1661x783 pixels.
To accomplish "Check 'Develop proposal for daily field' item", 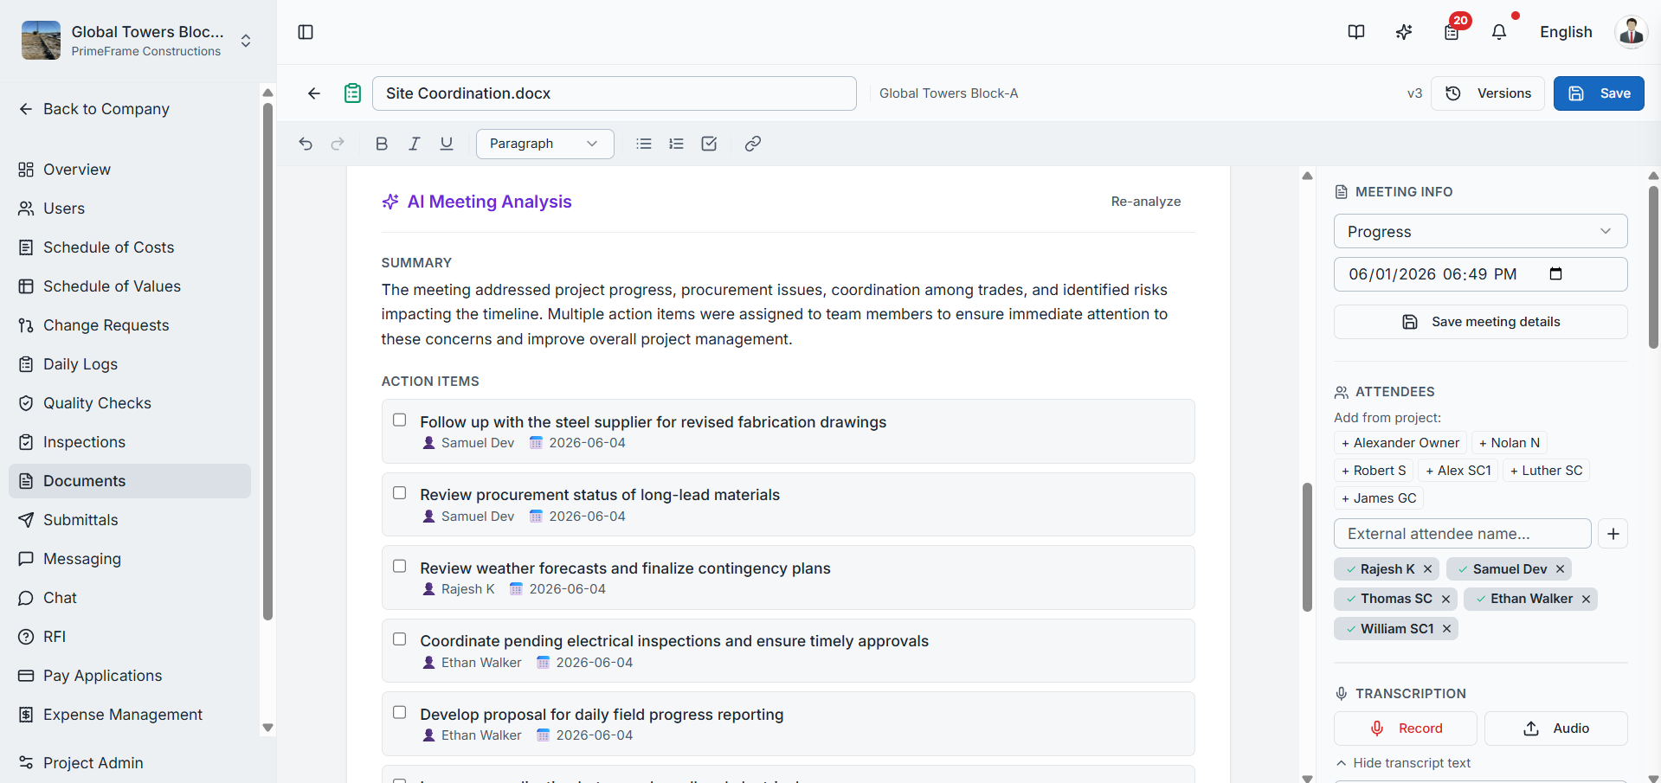I will [x=400, y=712].
